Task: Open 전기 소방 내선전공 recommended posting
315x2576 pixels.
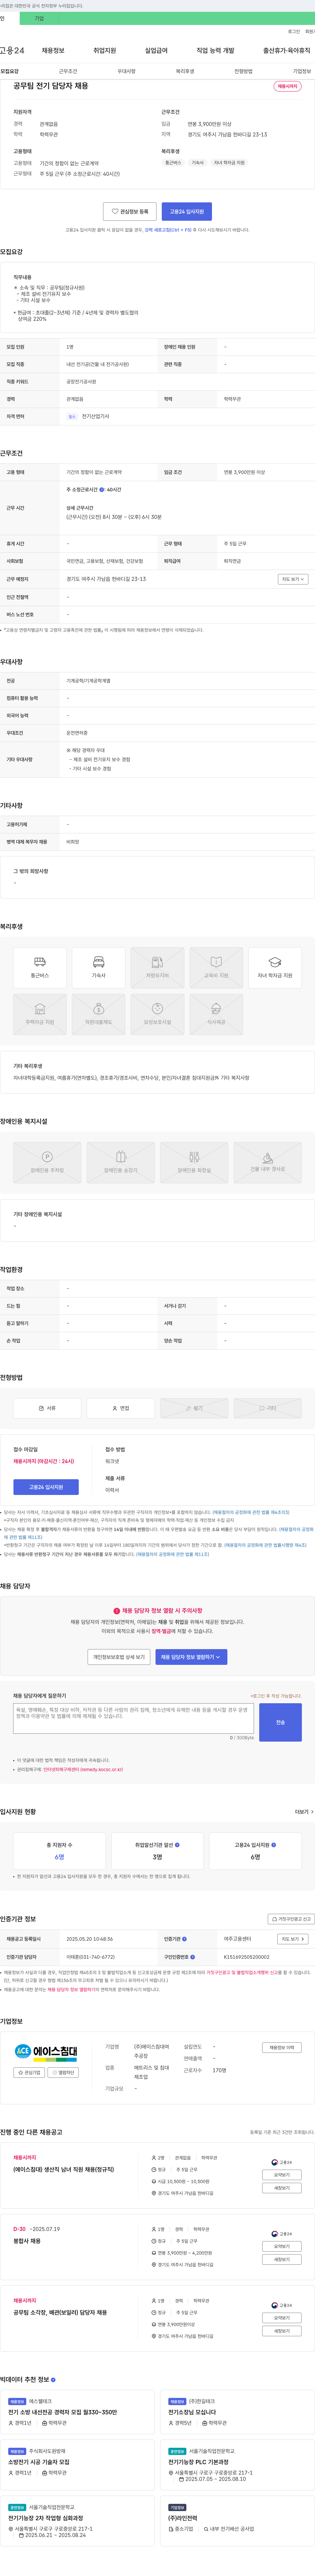Action: (x=62, y=2412)
